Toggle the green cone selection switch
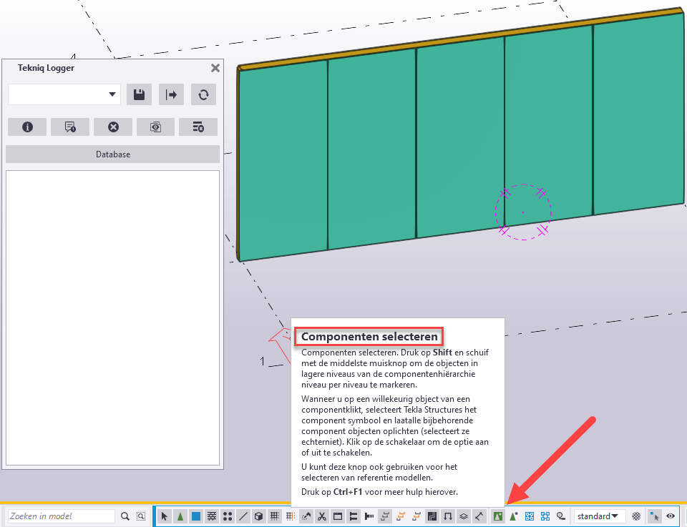Viewport: 687px width, 527px height. coord(180,516)
